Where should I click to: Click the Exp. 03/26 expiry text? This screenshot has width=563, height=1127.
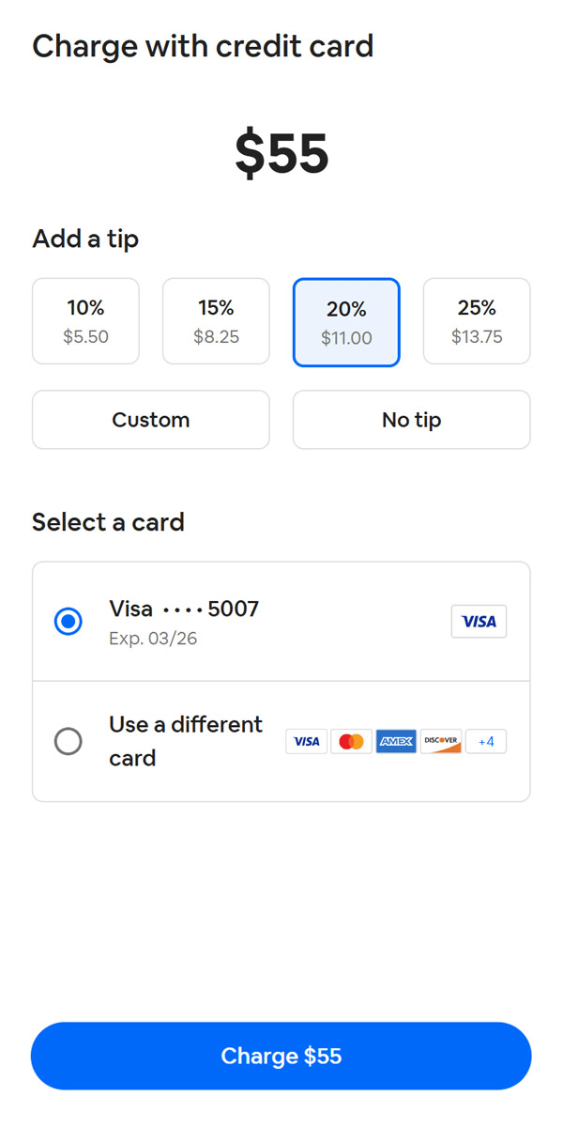pyautogui.click(x=153, y=639)
